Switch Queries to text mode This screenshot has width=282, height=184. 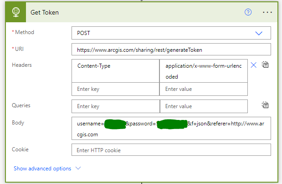pos(265,105)
